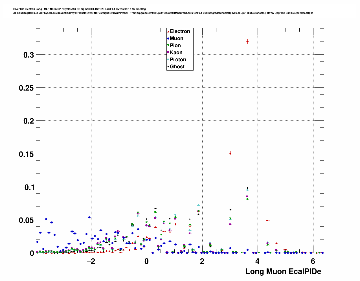Click the 4 x-axis tick label
The width and height of the screenshot is (360, 281).
pyautogui.click(x=257, y=262)
